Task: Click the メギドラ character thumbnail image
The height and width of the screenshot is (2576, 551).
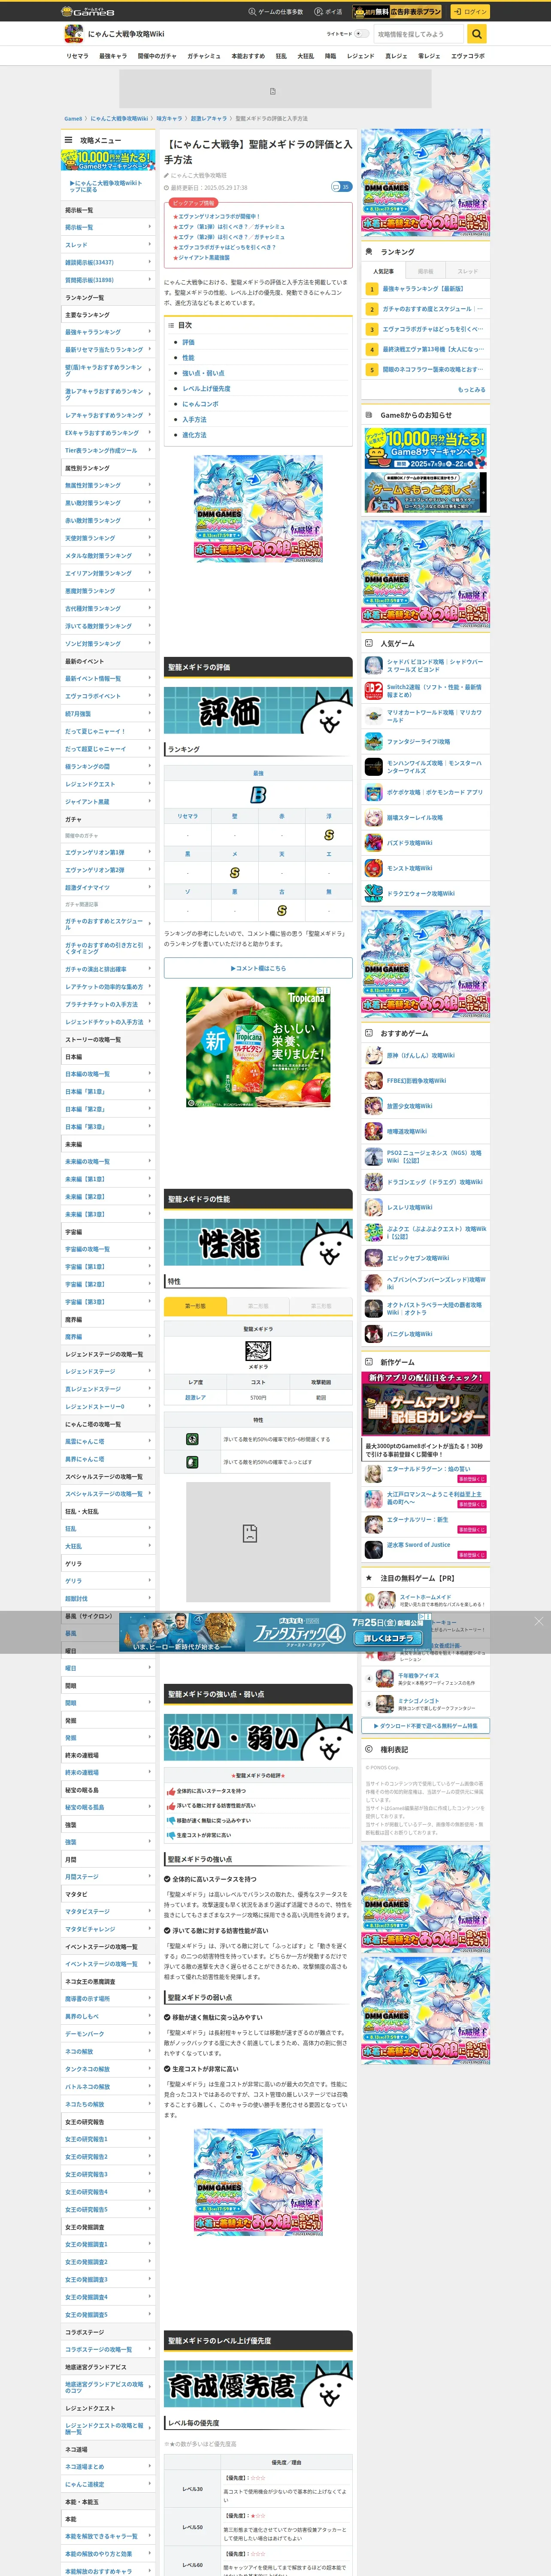Action: coord(258,1351)
